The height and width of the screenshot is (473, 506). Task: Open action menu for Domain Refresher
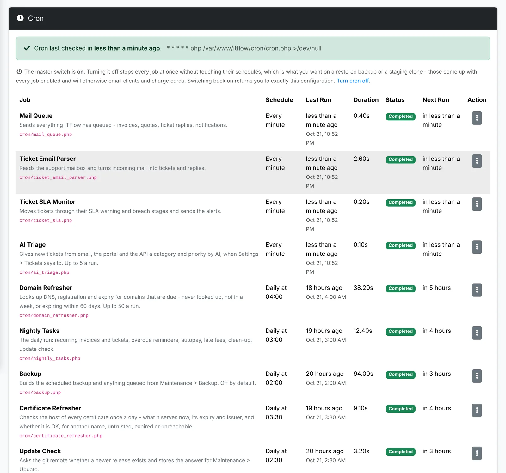coord(477,290)
